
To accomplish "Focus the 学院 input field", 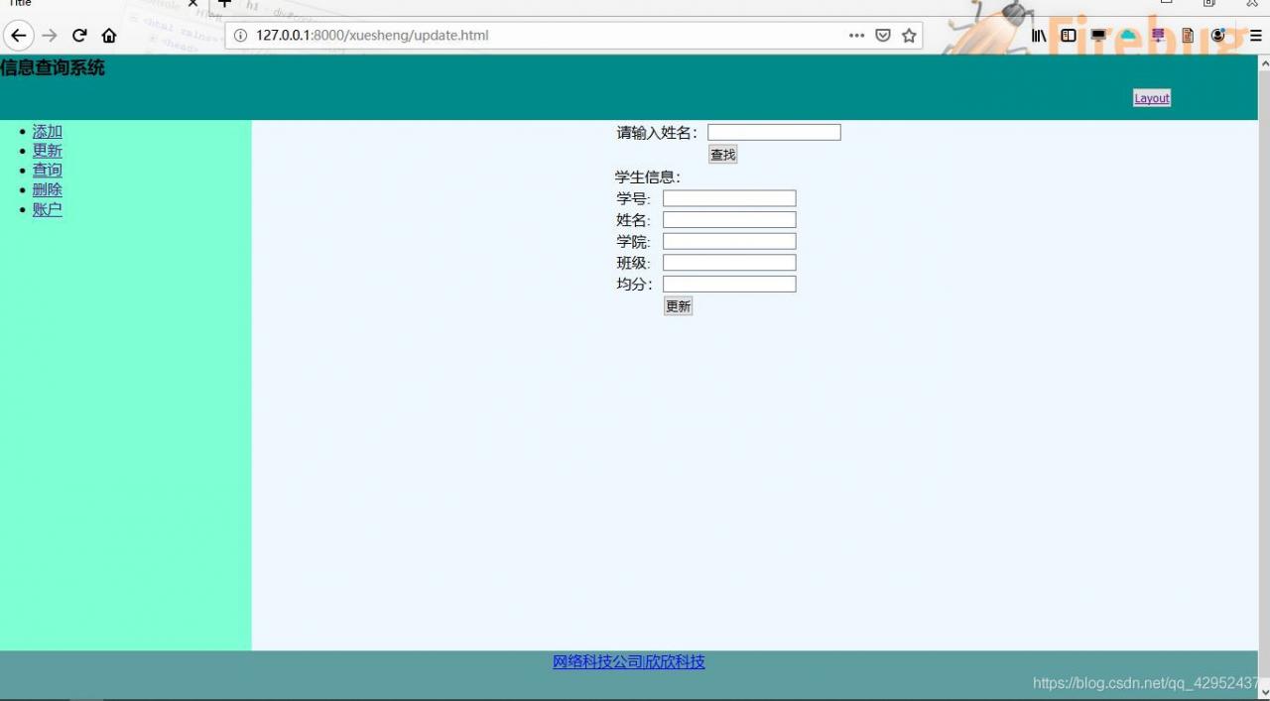I will pyautogui.click(x=729, y=241).
